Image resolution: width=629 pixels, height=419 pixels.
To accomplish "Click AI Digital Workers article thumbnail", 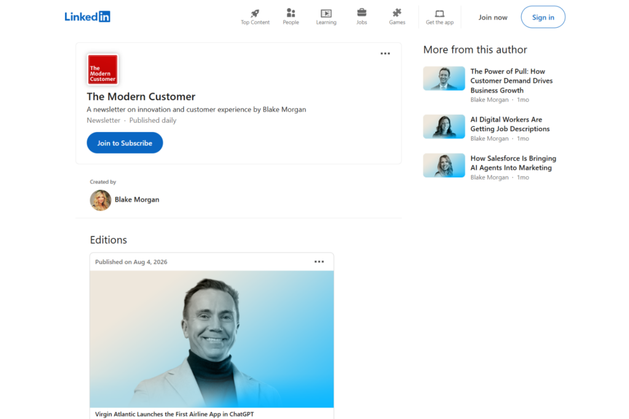I will coord(443,126).
